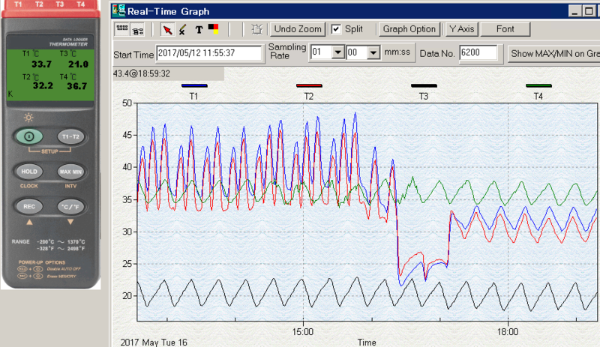The width and height of the screenshot is (600, 347).
Task: Click the T3 legend label
Action: point(423,97)
